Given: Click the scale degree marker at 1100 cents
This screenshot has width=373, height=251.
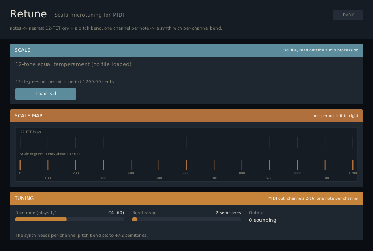Looking at the screenshot, I should (x=325, y=164).
